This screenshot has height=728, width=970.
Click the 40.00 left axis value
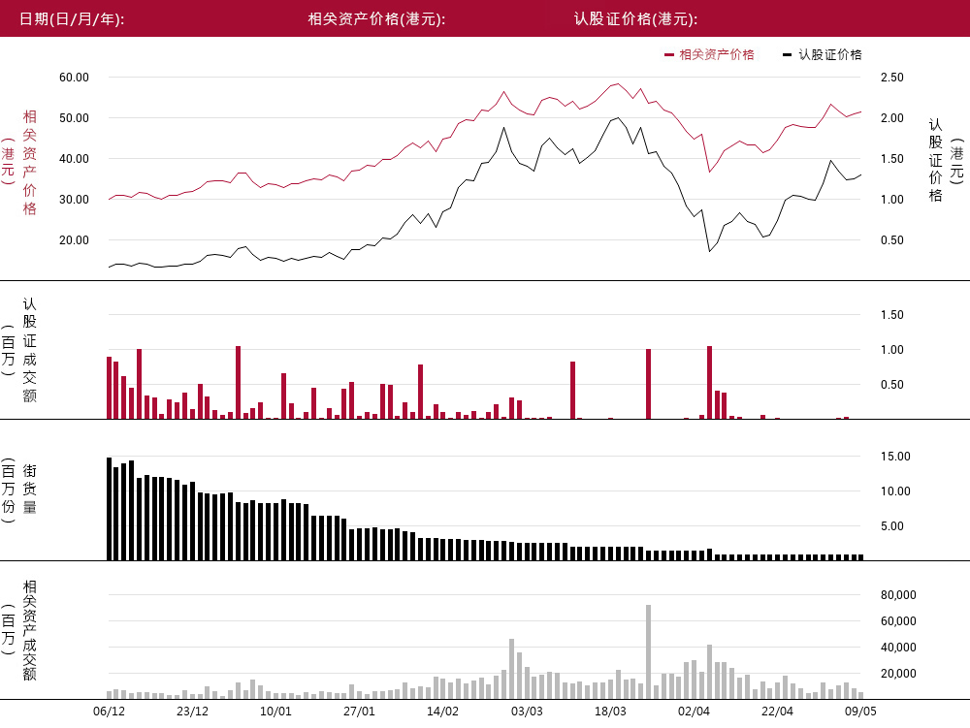[75, 159]
